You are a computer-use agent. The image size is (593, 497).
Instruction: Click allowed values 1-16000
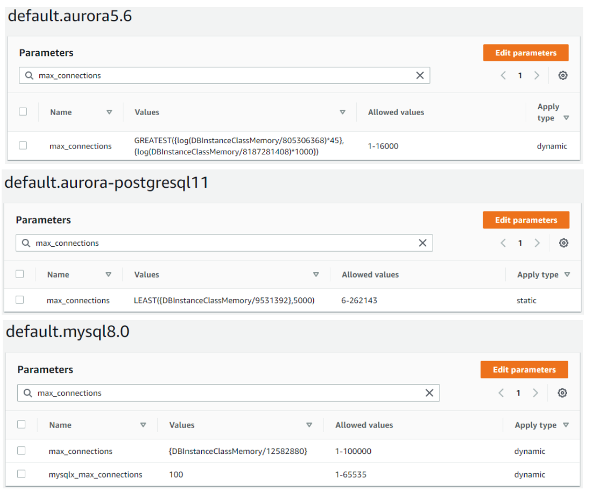click(383, 146)
